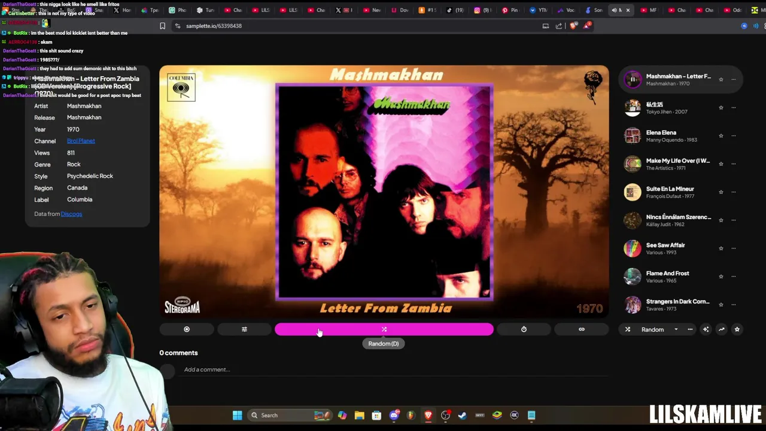The image size is (766, 431).
Task: Open the more options for the 私生活 track
Action: (734, 108)
